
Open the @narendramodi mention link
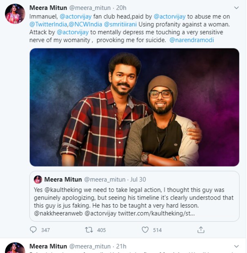click(x=191, y=40)
